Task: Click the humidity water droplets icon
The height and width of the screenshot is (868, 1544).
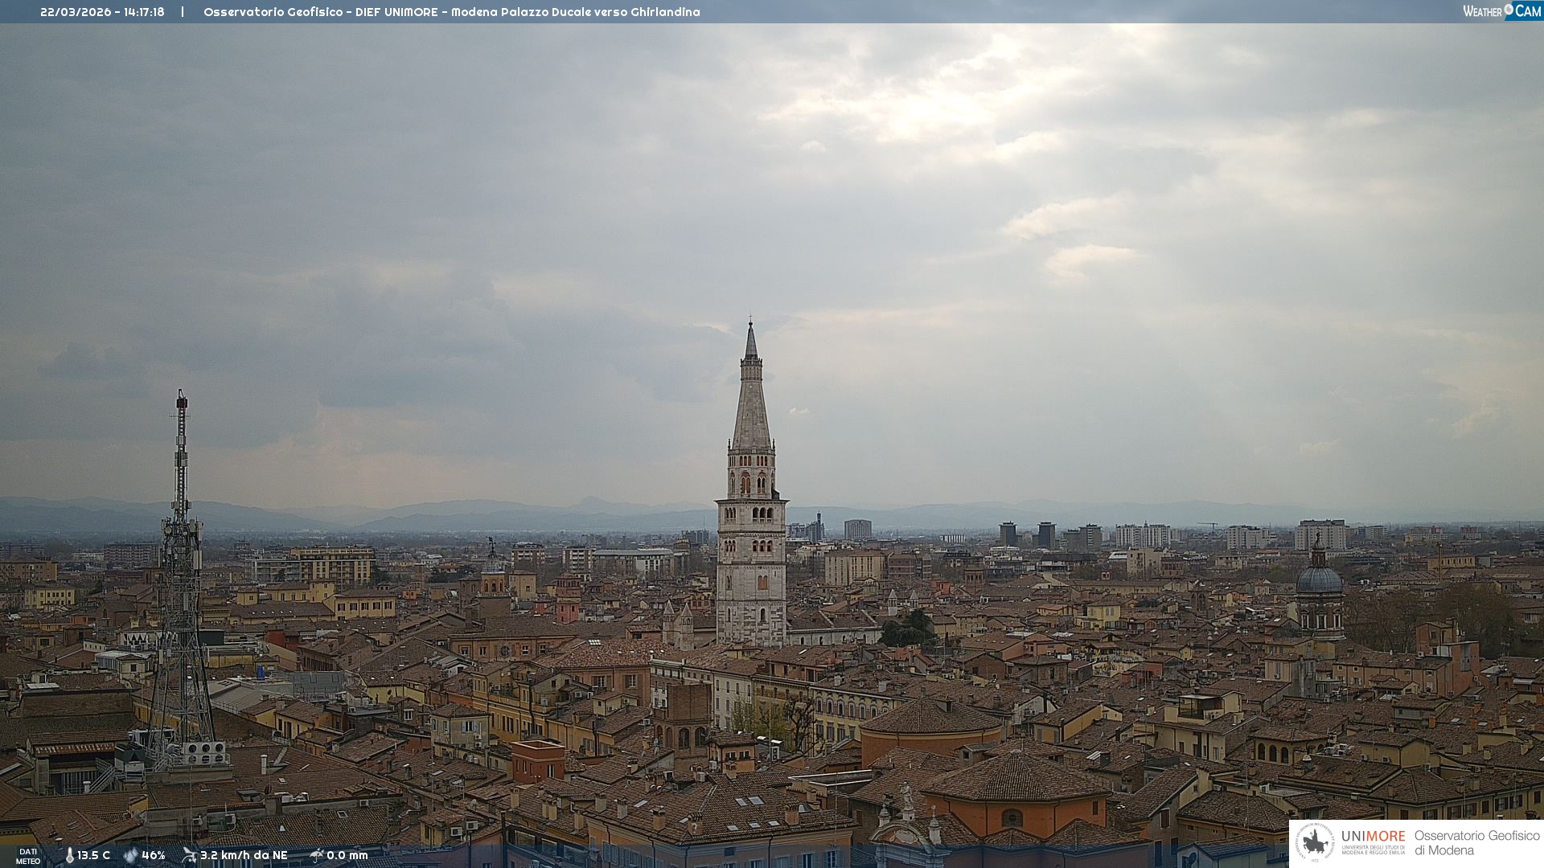Action: point(130,855)
